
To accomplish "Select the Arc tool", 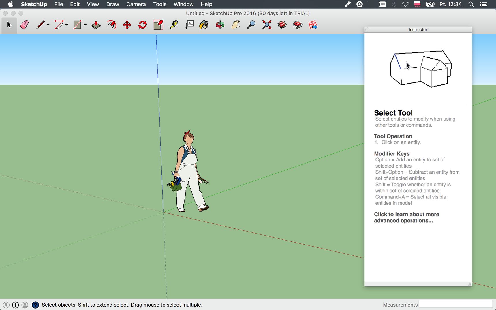I will coord(59,25).
